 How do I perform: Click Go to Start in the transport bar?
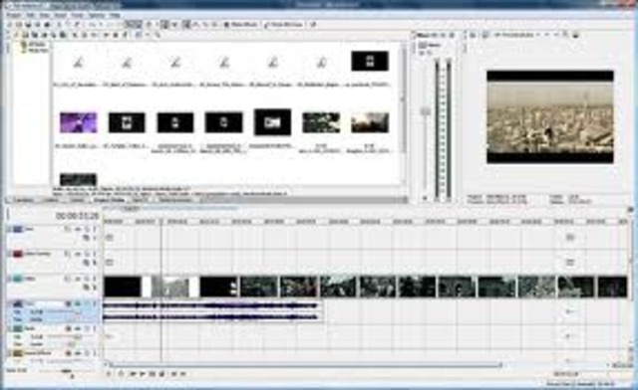click(173, 374)
